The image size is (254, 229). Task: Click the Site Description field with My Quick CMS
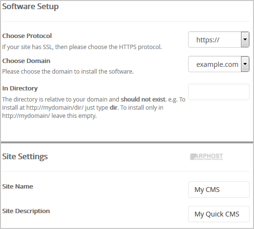[x=219, y=214]
